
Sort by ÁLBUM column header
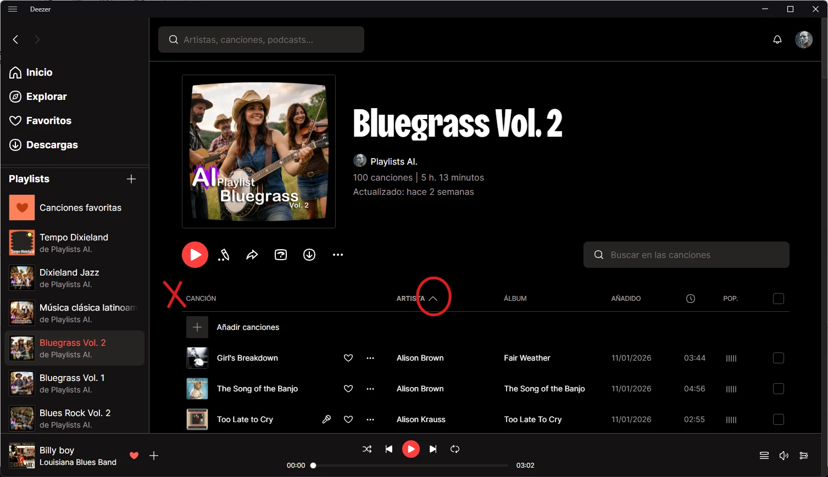(515, 299)
